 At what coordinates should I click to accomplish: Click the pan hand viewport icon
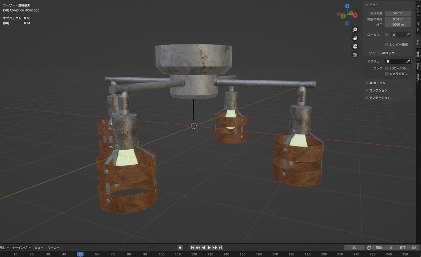(x=355, y=38)
